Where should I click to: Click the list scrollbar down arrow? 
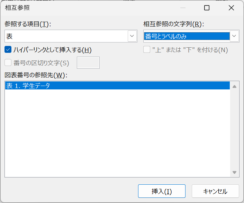(x=234, y=172)
